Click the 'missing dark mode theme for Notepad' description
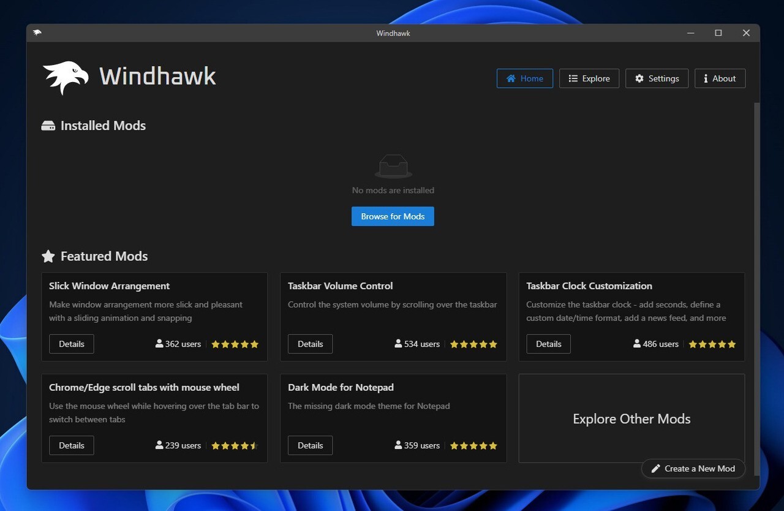784x511 pixels. click(369, 406)
